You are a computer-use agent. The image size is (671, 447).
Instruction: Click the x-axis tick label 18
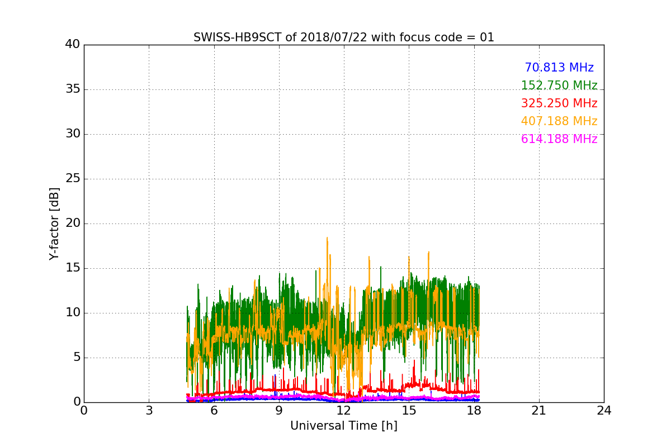pos(474,410)
